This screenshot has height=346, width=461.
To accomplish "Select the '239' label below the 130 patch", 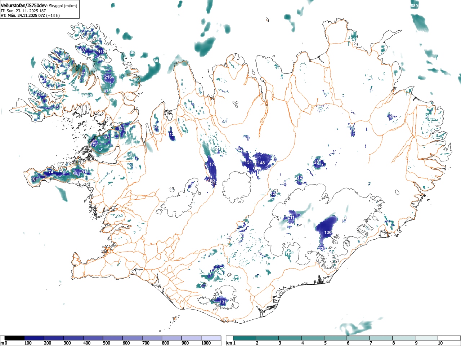I will coord(322,249).
